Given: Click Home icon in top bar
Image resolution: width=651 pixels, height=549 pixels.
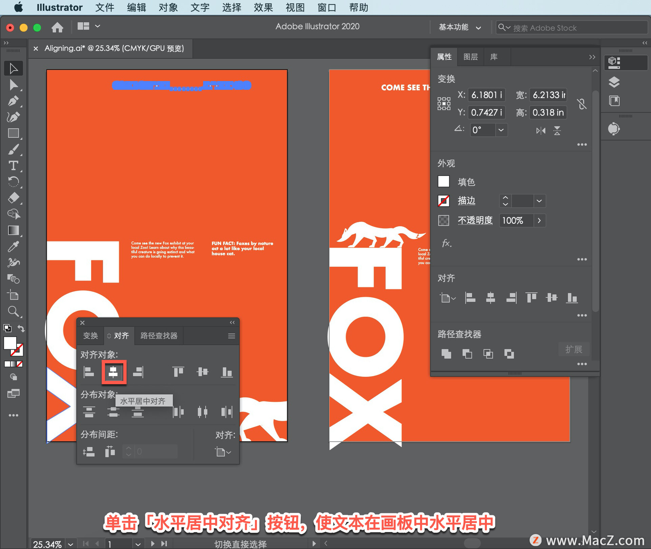Looking at the screenshot, I should click(x=57, y=27).
